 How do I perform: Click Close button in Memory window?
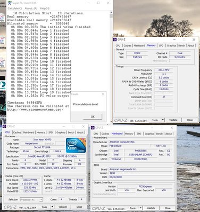coord(190,120)
